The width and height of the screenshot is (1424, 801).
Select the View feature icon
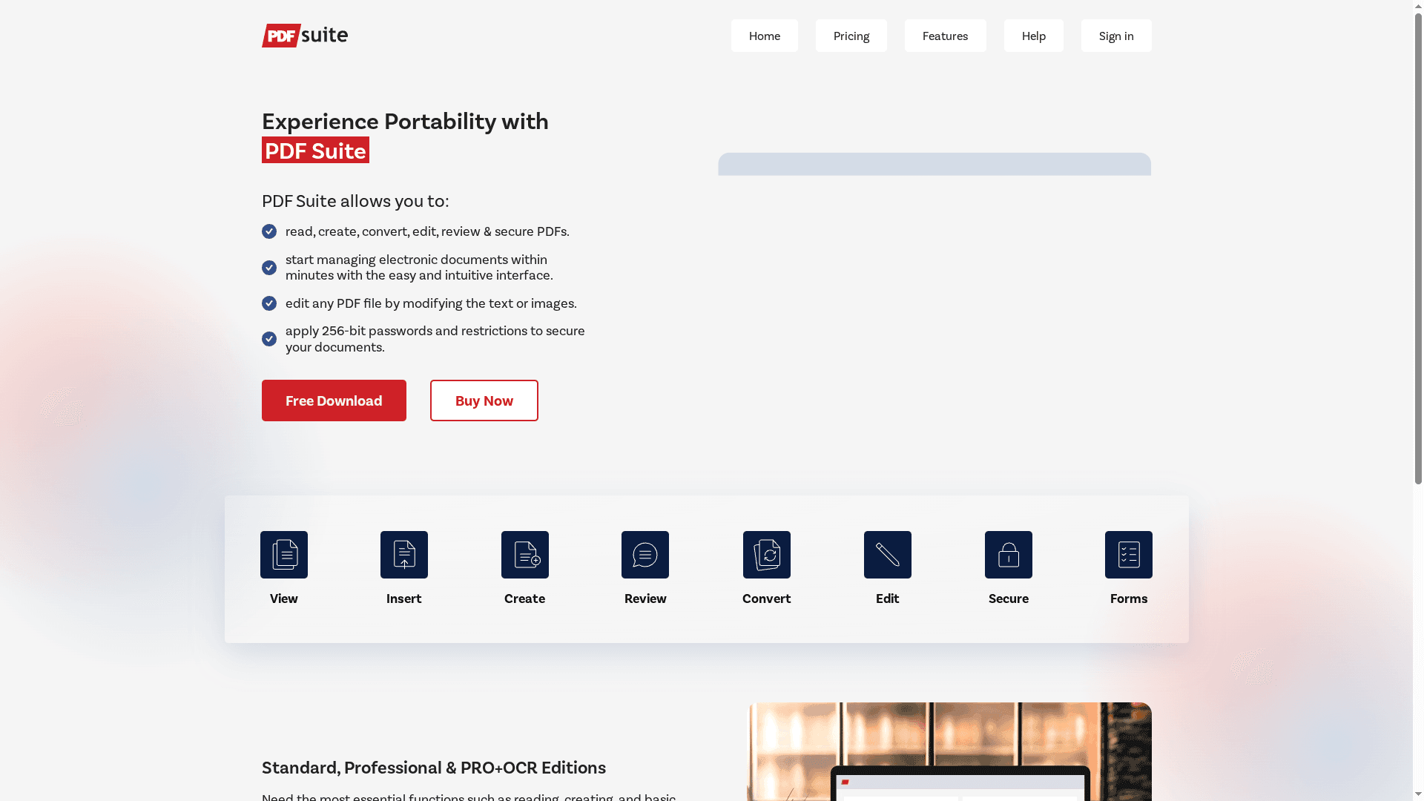click(x=283, y=554)
